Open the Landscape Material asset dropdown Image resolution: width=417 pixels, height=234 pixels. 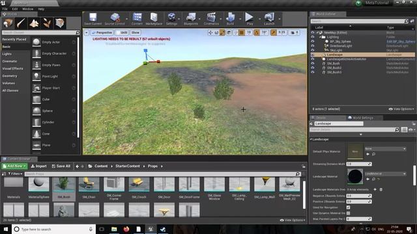(385, 174)
